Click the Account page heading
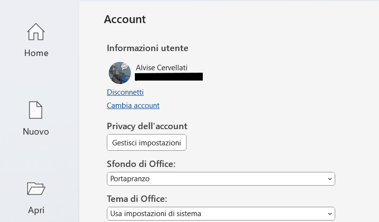 point(125,20)
